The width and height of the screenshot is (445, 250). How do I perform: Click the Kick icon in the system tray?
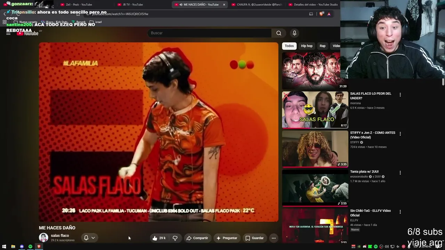[370, 247]
